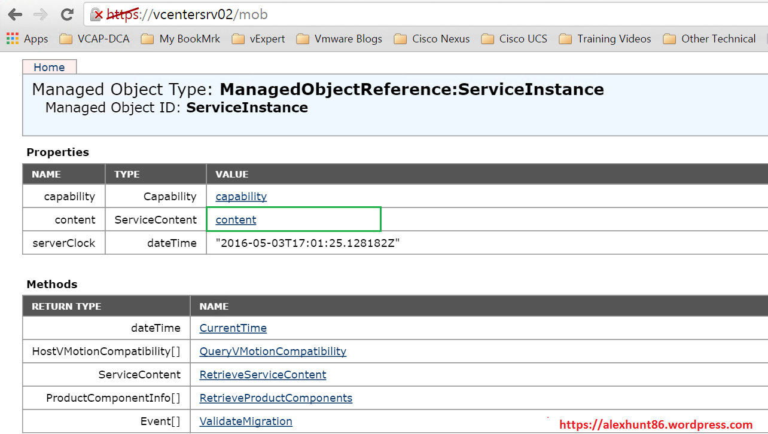The image size is (768, 434).
Task: Open the vExpert bookmarks folder
Action: [x=258, y=39]
